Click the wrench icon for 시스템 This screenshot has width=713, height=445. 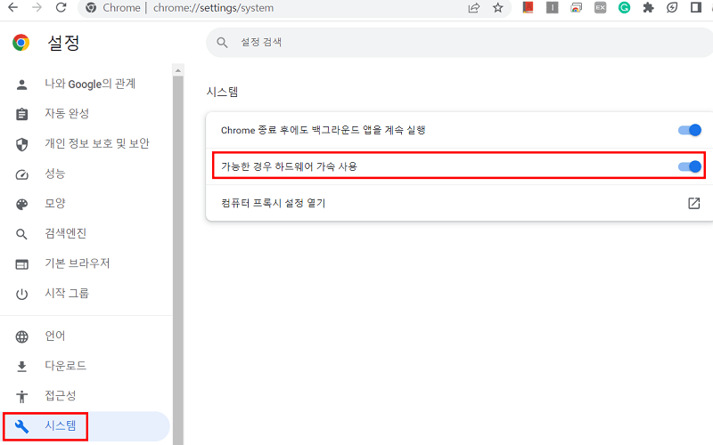click(x=21, y=426)
